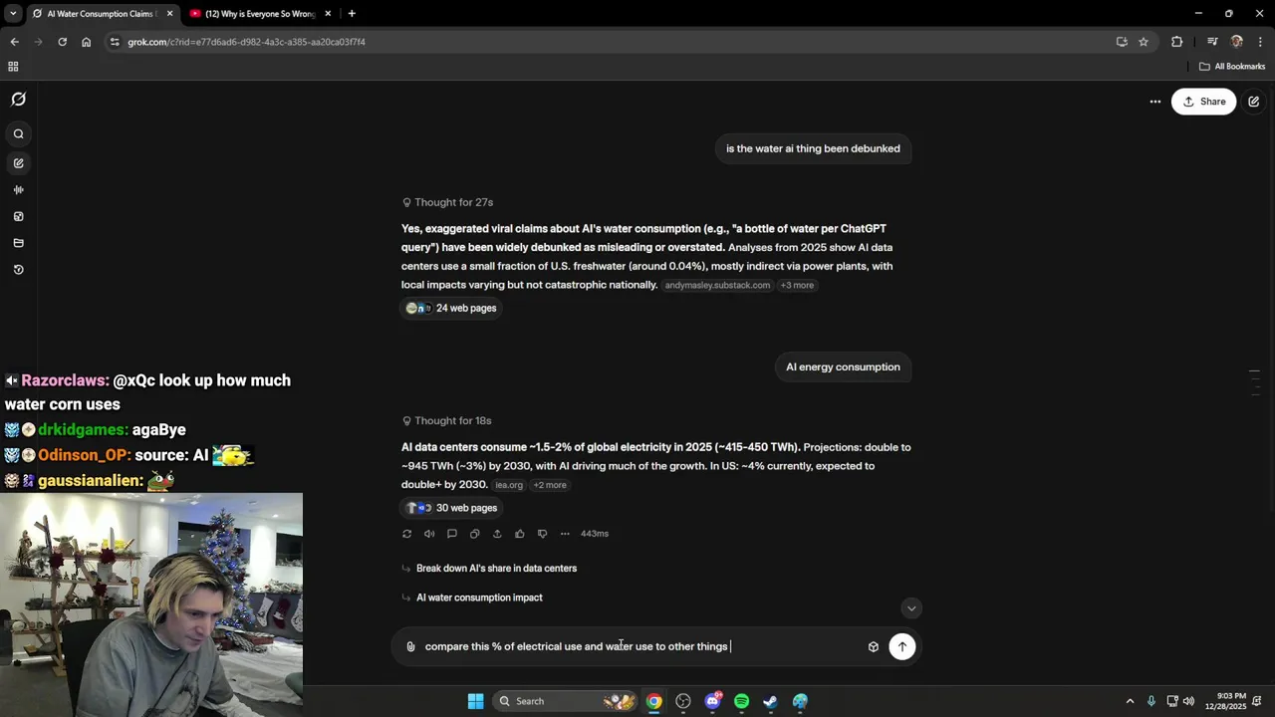Close the AI Water Consumption Claims tab

[x=169, y=14]
